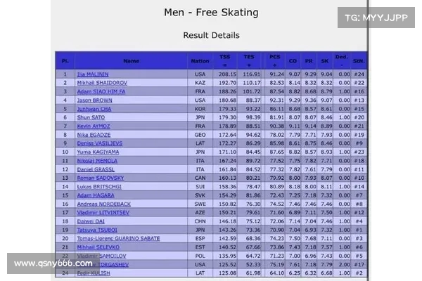Open Daniel GRASSL skater link

click(96, 169)
